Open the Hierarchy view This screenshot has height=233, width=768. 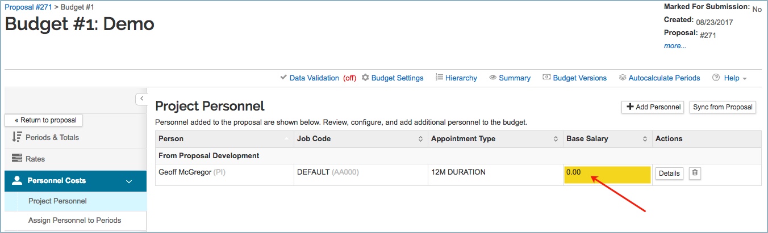coord(456,78)
